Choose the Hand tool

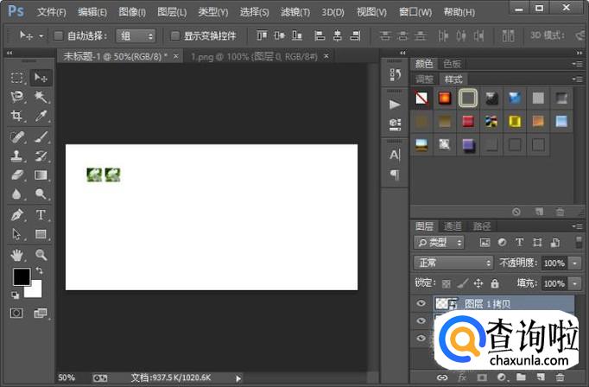pyautogui.click(x=16, y=255)
